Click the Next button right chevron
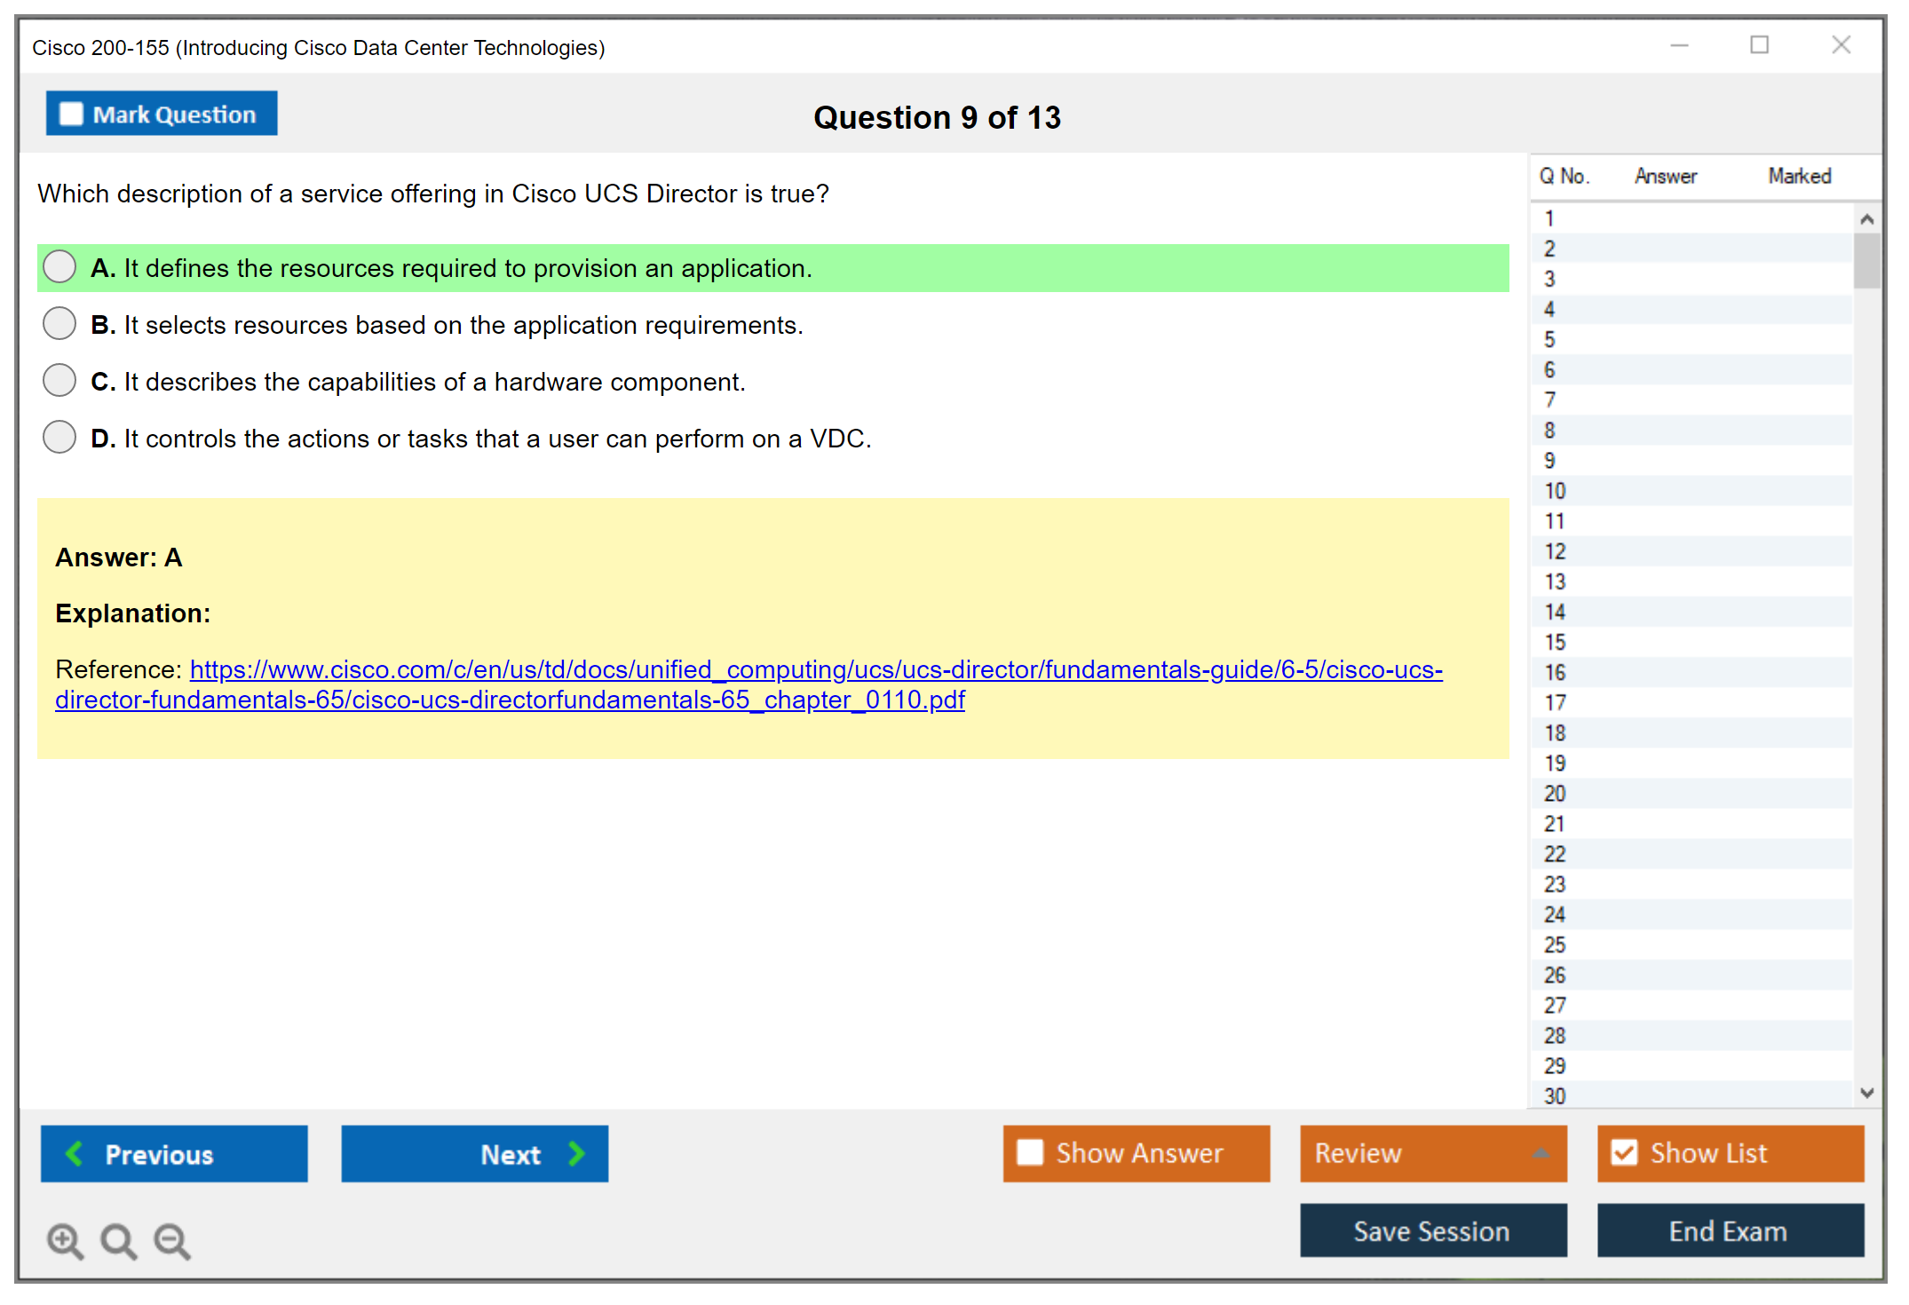The width and height of the screenshot is (1909, 1305). tap(576, 1153)
